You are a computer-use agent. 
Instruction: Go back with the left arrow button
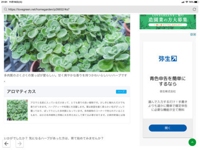[6, 144]
